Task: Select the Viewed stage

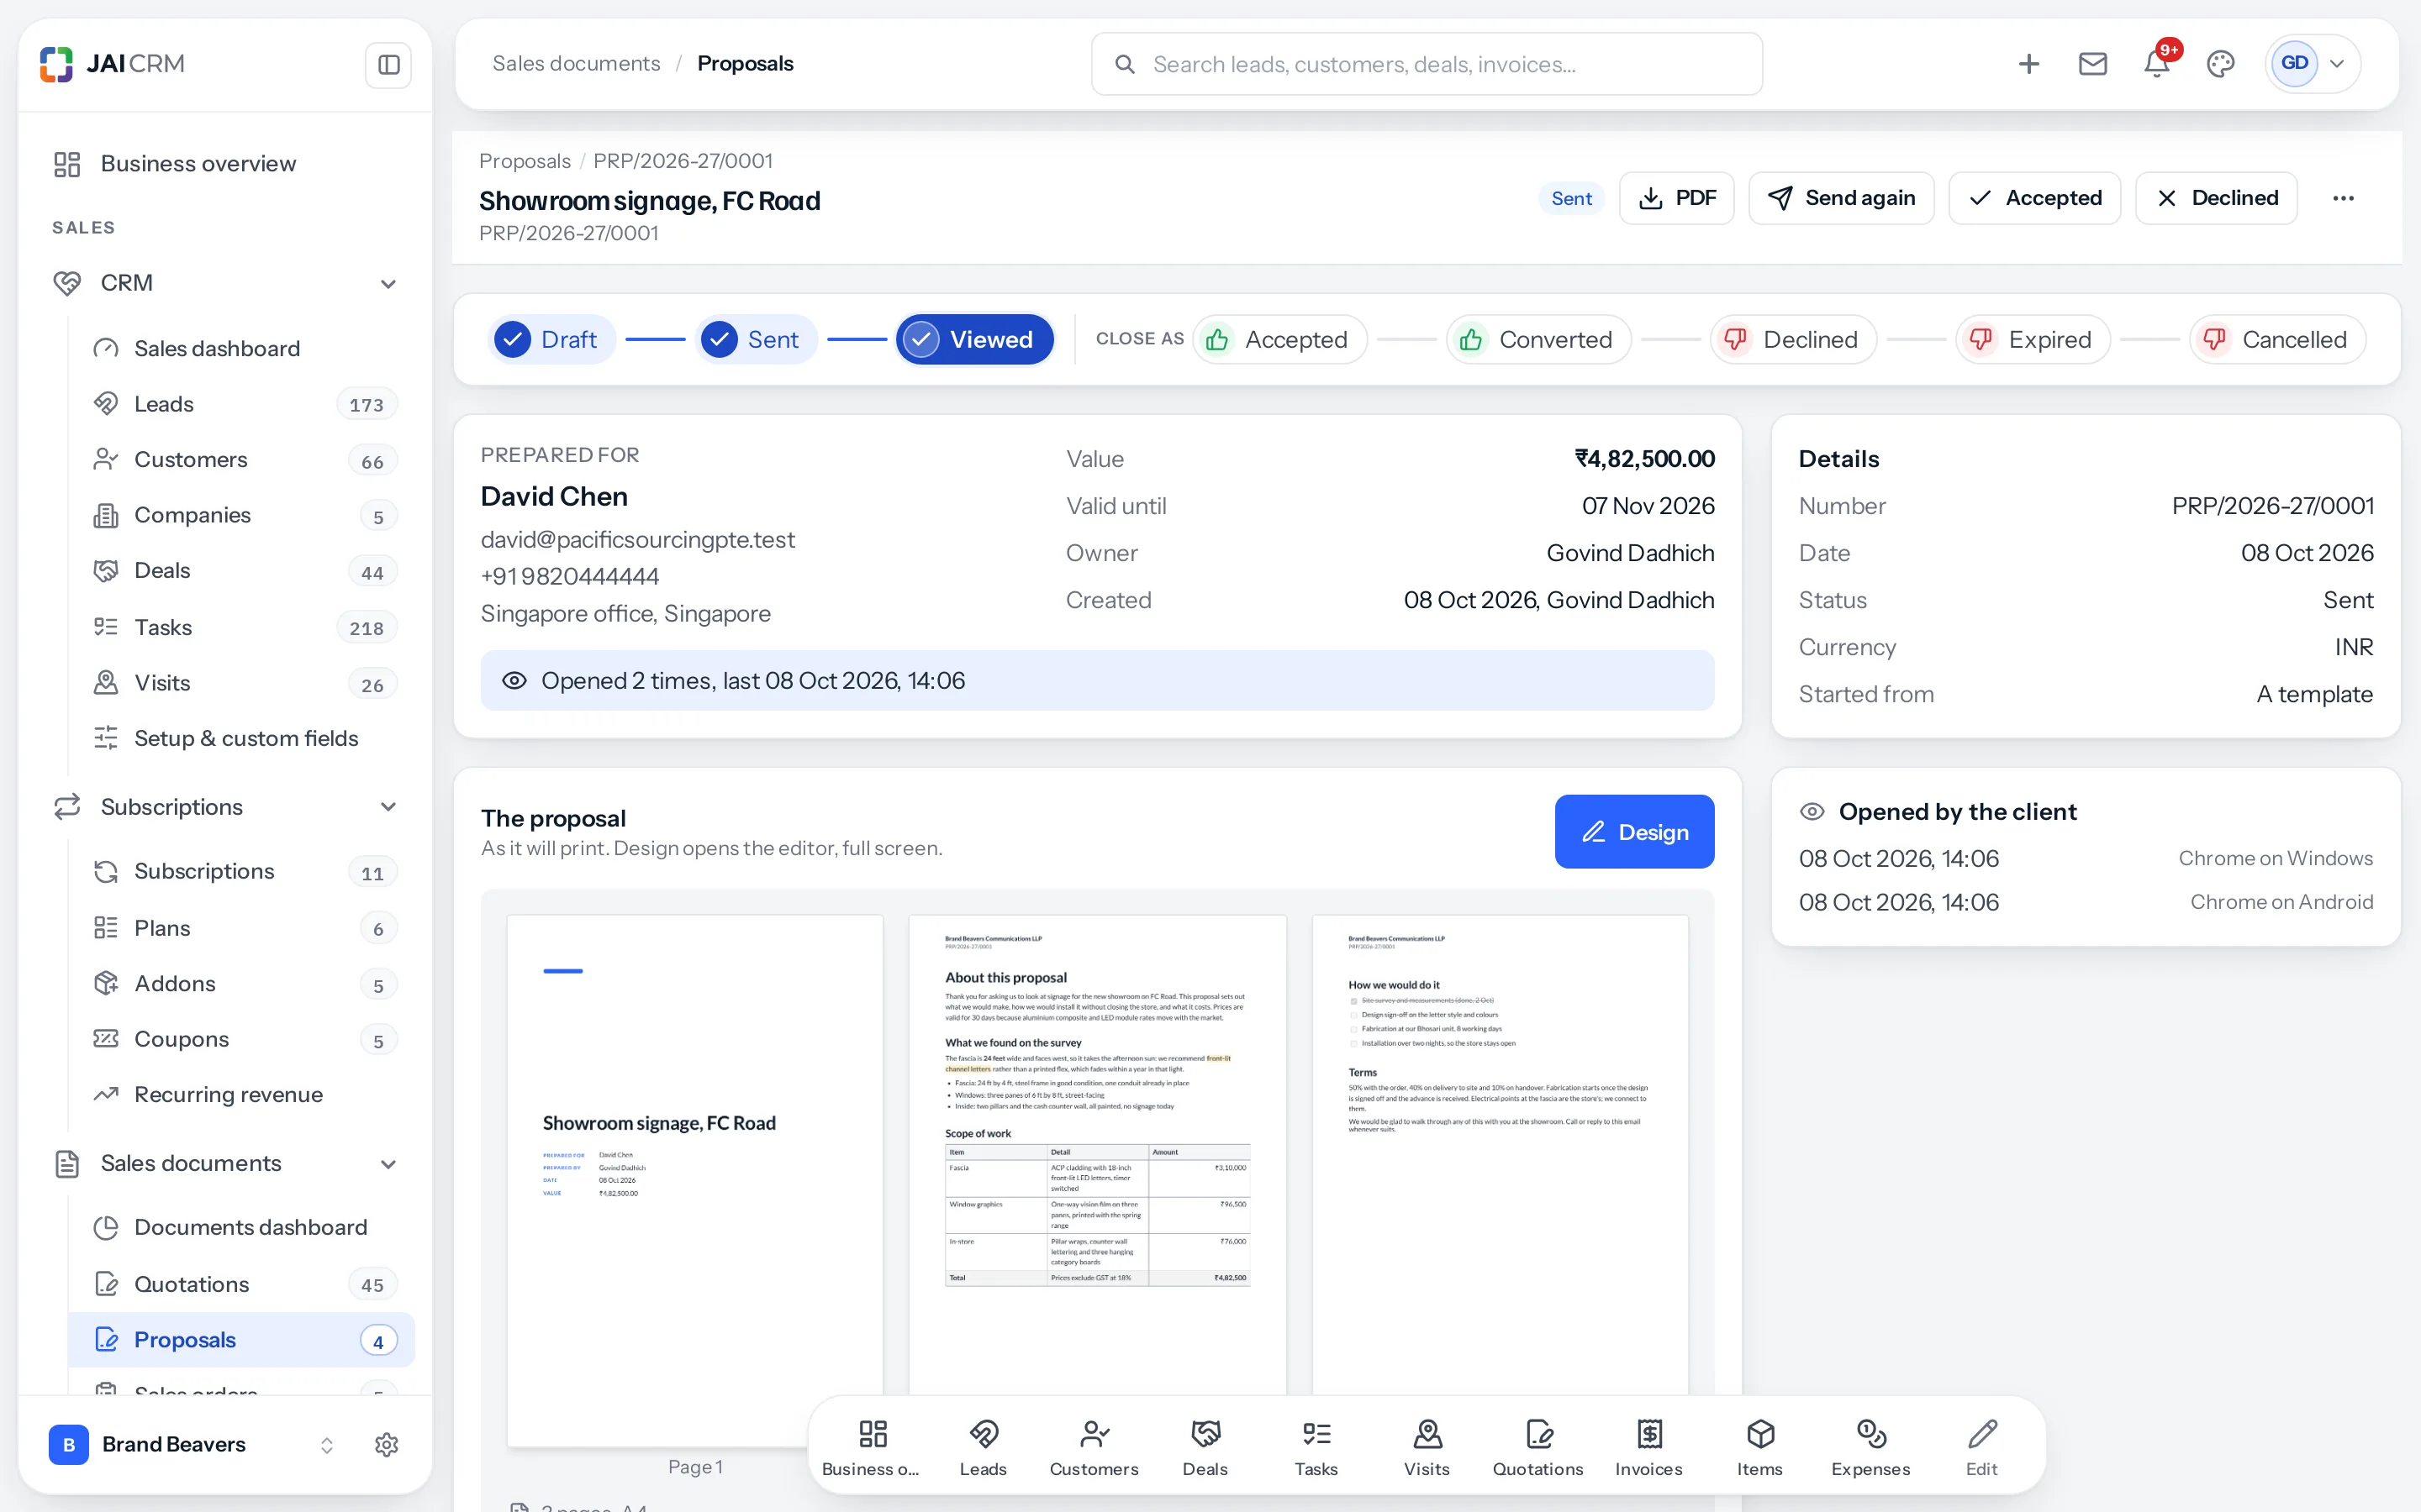Action: (x=974, y=340)
